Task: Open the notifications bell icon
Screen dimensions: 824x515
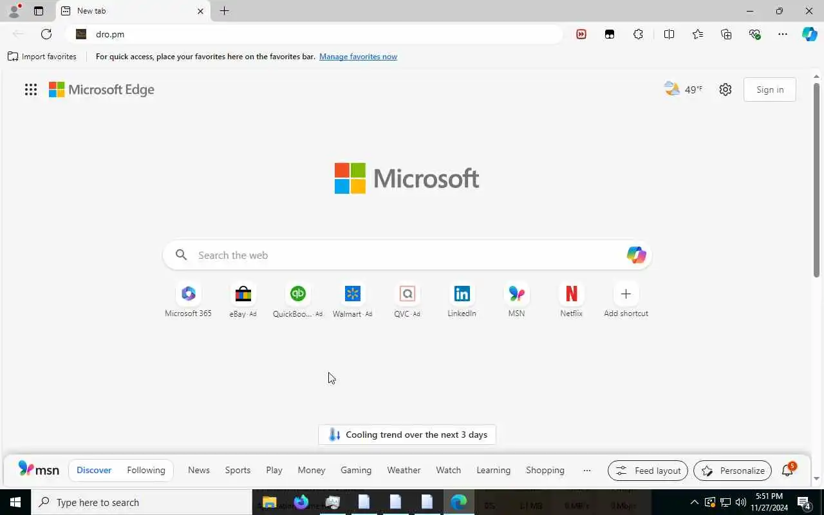Action: pyautogui.click(x=787, y=471)
